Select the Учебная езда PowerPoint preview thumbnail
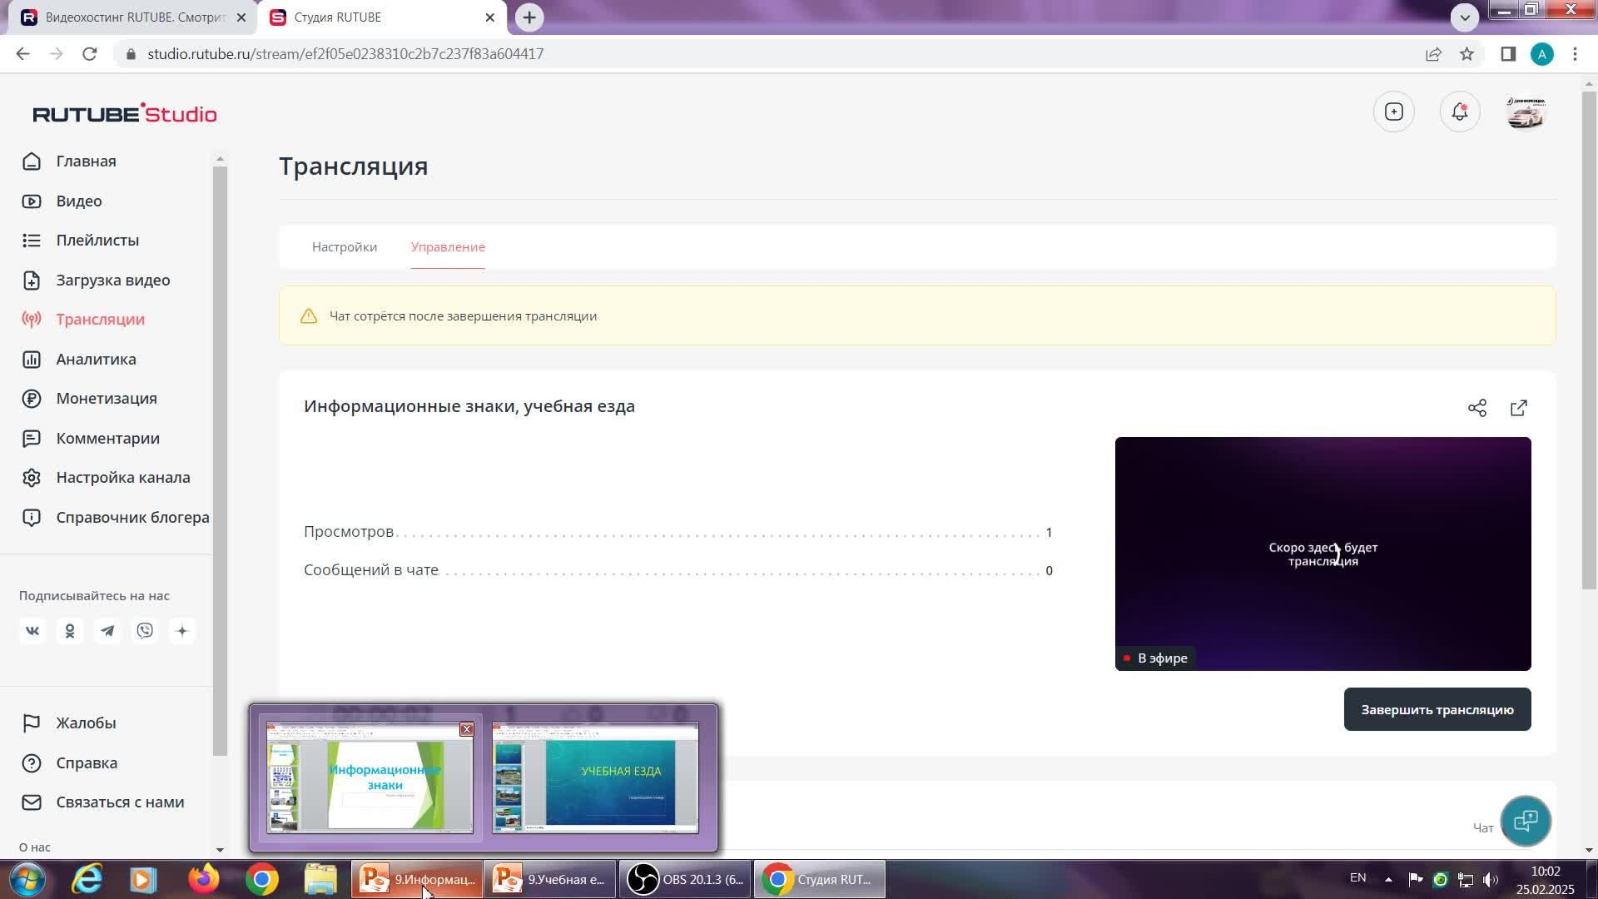The image size is (1598, 899). point(595,777)
